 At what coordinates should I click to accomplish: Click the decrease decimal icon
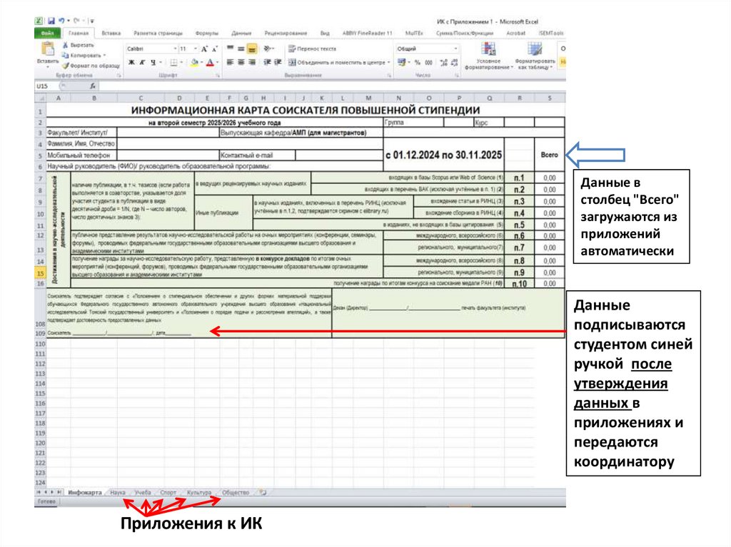455,63
